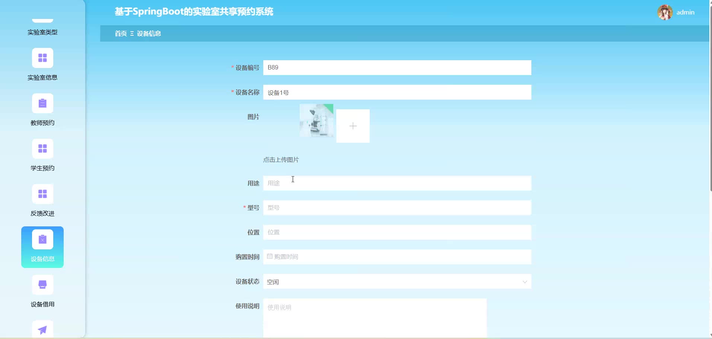Open the 购置时间 date field
Image resolution: width=712 pixels, height=339 pixels.
tap(397, 257)
